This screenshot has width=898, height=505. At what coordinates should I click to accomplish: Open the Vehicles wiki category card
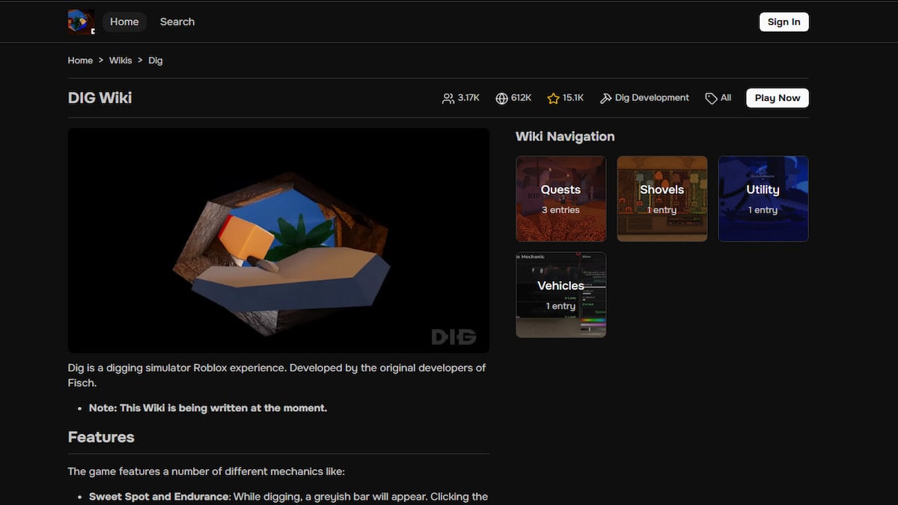pos(561,295)
